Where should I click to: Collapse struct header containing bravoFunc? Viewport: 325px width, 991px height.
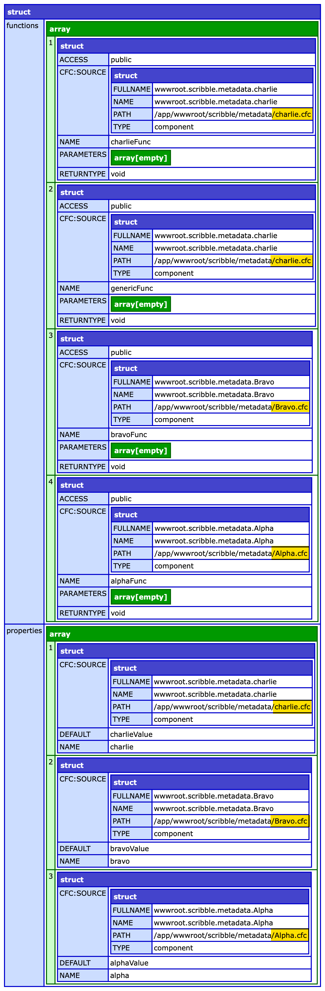pyautogui.click(x=184, y=339)
